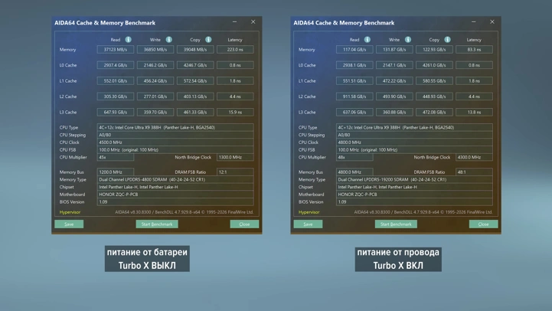This screenshot has height=311, width=552.
Task: Click CPU Multiplier field showing 48x
Action: (x=354, y=158)
